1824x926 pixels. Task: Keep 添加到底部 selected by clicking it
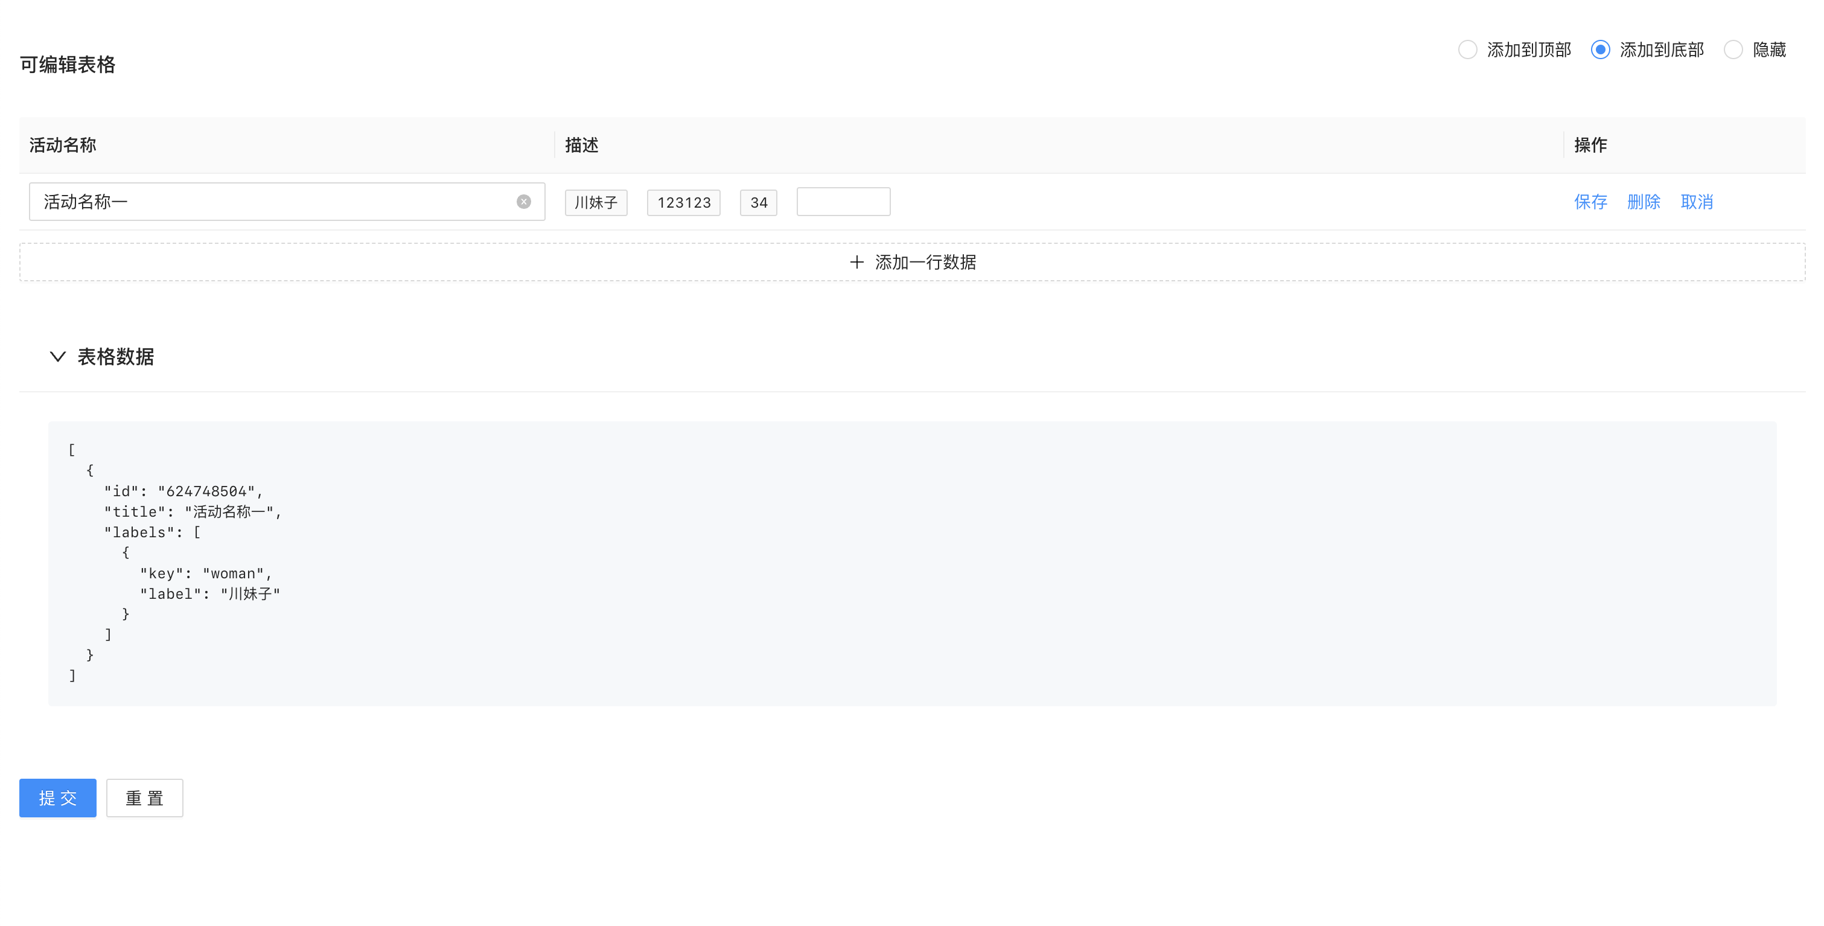(1599, 49)
